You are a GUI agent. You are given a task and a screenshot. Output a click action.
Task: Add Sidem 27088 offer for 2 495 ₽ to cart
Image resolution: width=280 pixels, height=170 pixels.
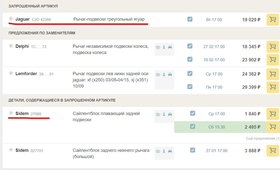click(x=272, y=127)
